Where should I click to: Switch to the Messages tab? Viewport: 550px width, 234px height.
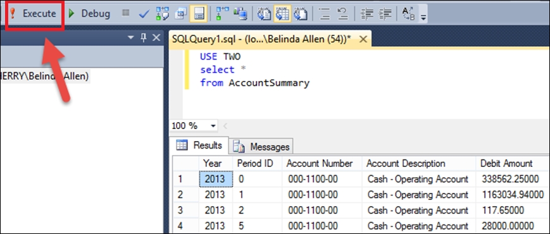(x=261, y=147)
